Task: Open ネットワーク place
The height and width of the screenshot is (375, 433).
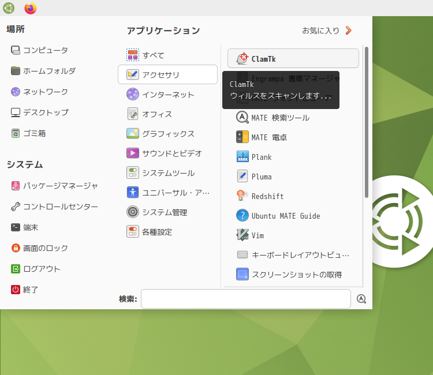Action: [39, 92]
